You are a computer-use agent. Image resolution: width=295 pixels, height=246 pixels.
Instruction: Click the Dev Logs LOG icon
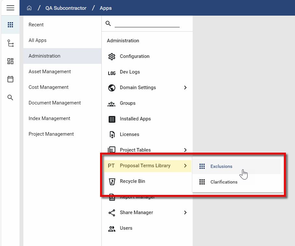112,72
